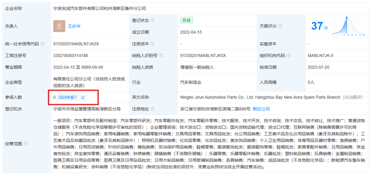Click the company name 宁波吉润汽车部件有限公司杭州湾新区备件分公司
Screen dimensions: 371x174
100,8
